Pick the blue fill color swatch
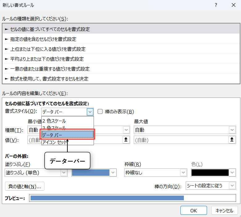 (x=91, y=172)
